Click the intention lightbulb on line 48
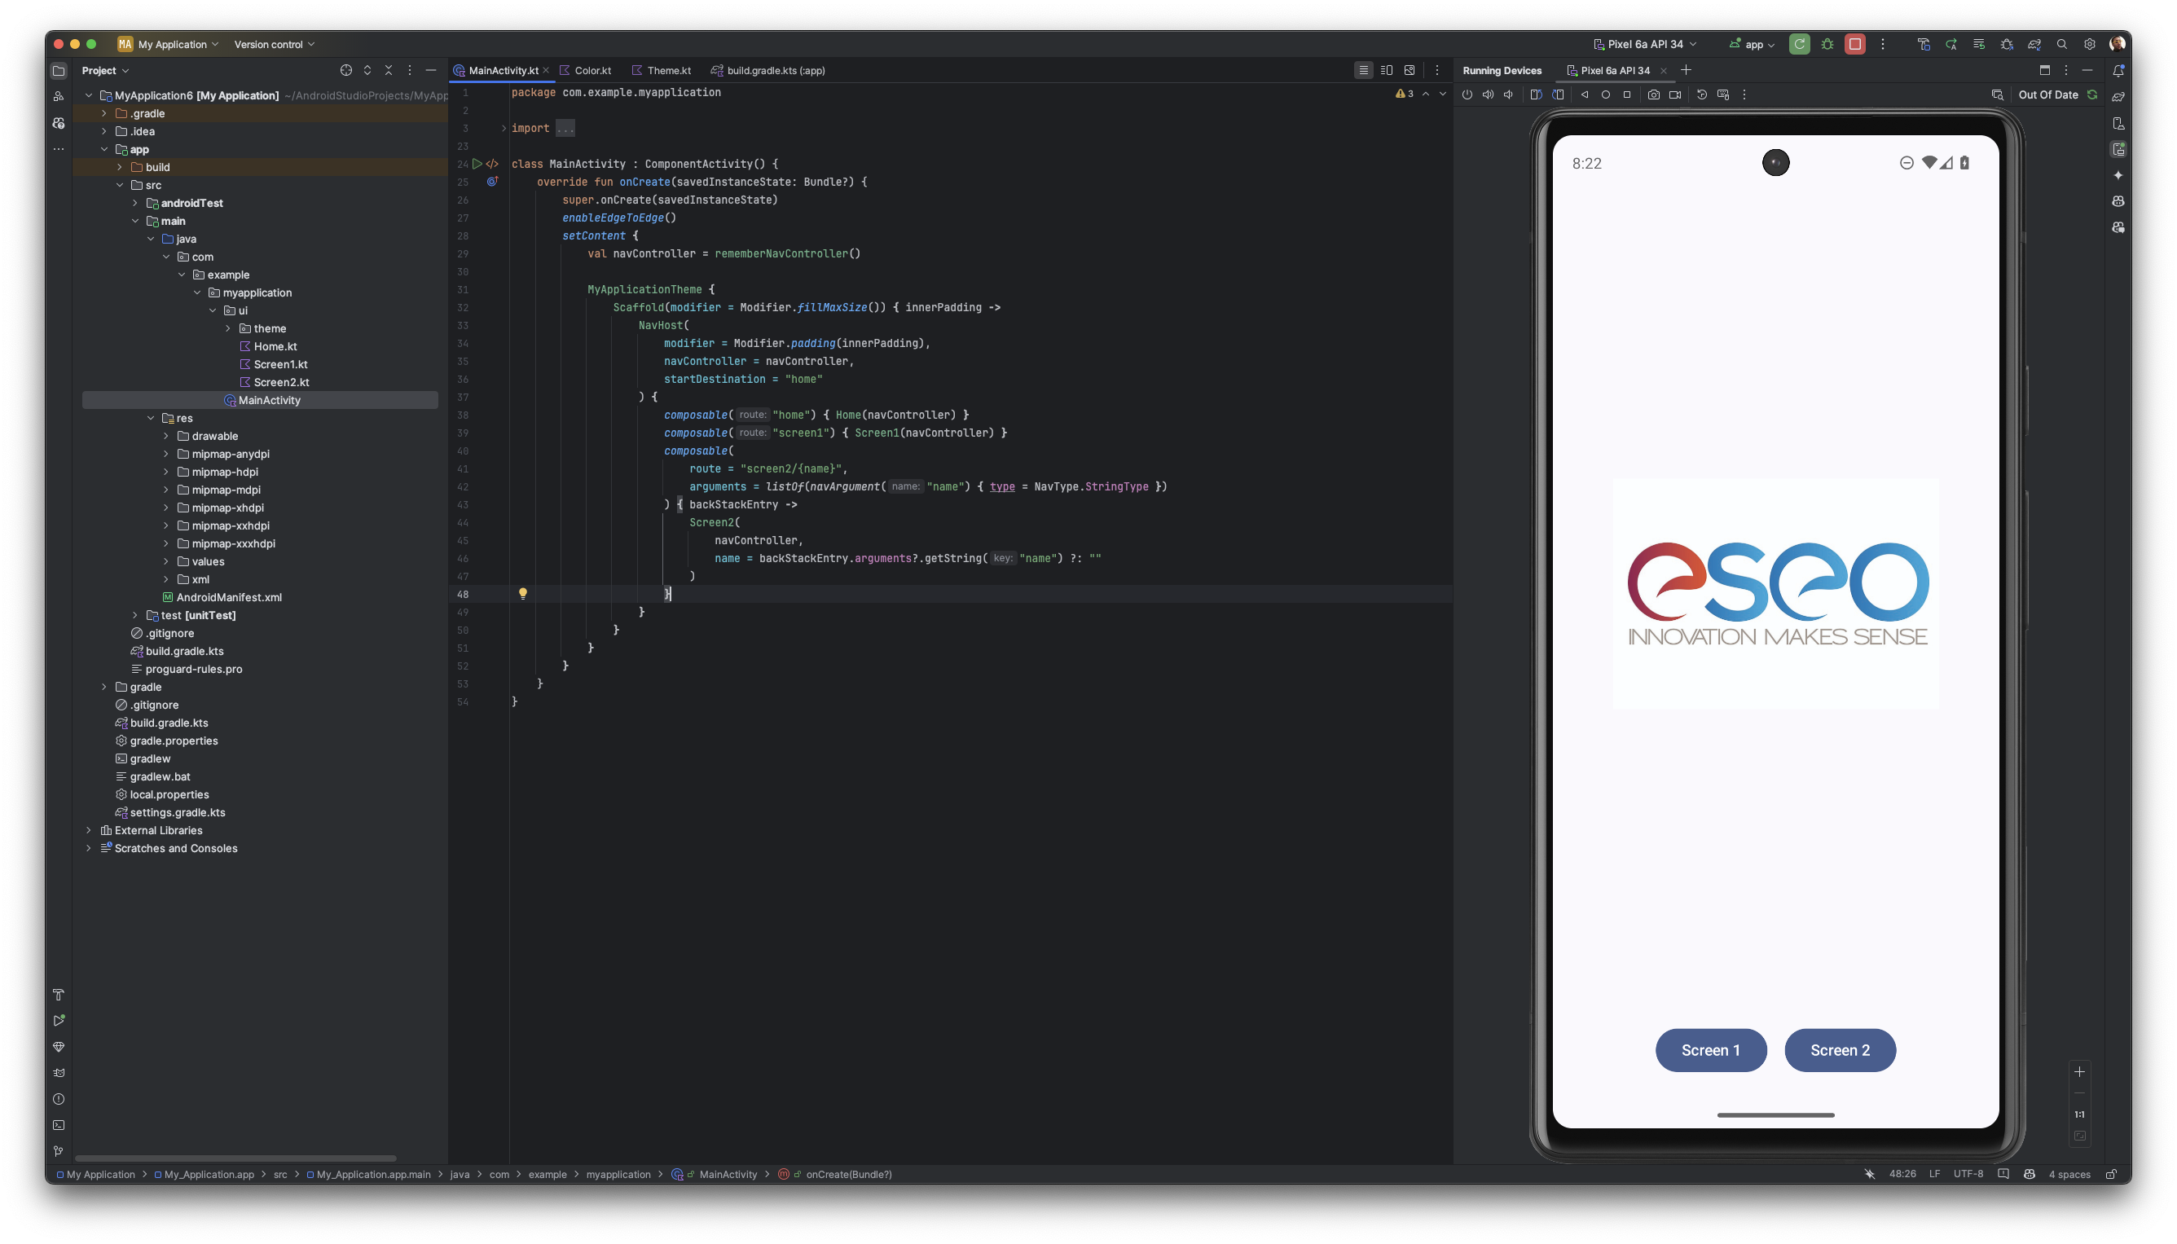The height and width of the screenshot is (1244, 2177). point(523,594)
